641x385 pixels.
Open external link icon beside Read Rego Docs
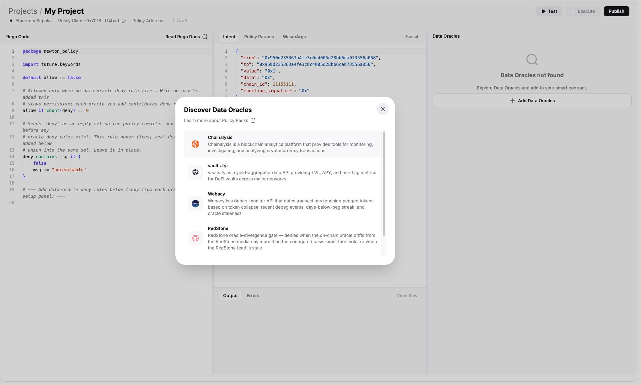click(x=205, y=37)
